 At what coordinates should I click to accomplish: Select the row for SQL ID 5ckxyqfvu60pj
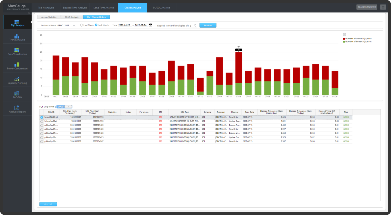42,121
